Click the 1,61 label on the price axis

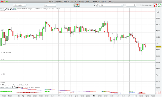coord(158,75)
